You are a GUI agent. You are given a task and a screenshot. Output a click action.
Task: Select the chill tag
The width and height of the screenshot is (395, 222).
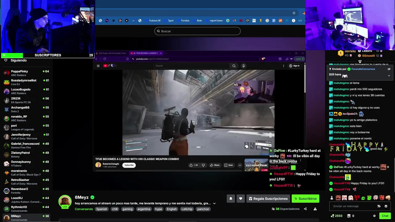(115, 209)
